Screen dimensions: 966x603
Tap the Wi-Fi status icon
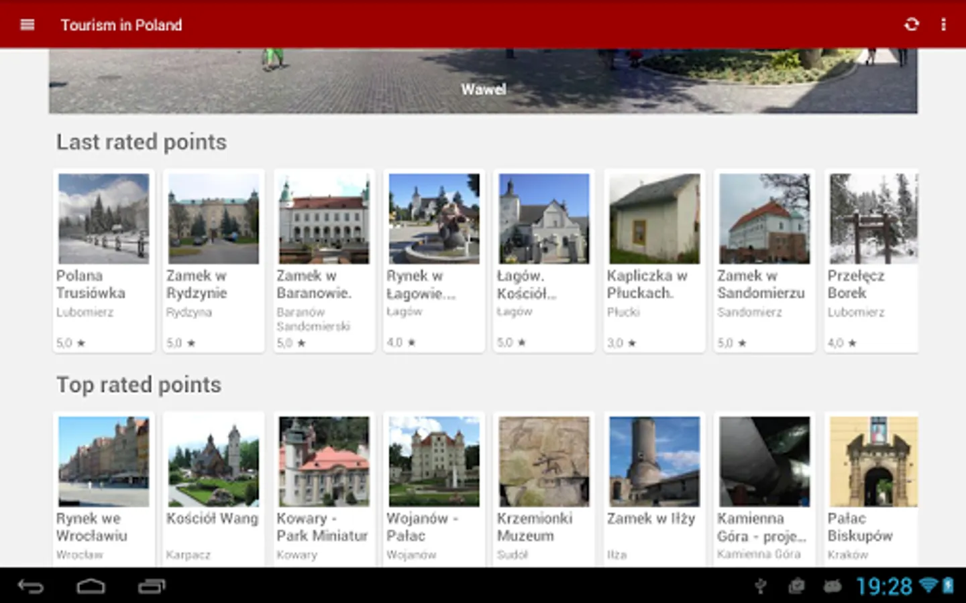click(x=928, y=586)
